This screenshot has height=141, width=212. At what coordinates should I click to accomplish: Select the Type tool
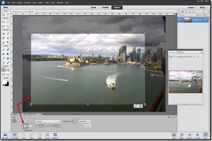(3, 63)
